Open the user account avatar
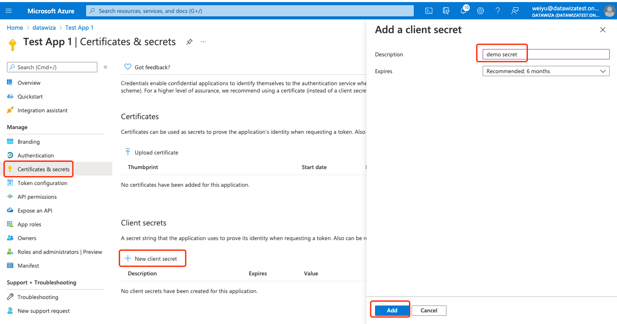Screen dimensions: 617x324 [609, 11]
